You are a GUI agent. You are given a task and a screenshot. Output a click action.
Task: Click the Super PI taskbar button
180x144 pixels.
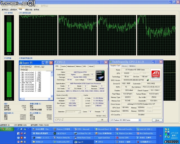tap(83, 142)
